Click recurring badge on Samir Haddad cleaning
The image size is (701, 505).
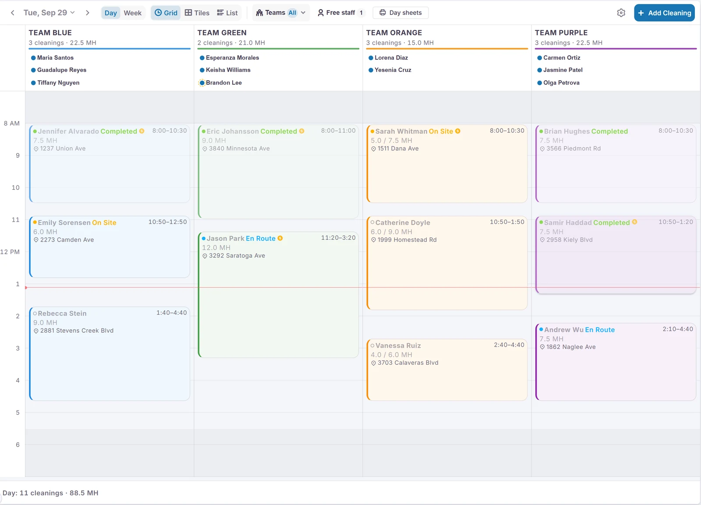pyautogui.click(x=634, y=222)
